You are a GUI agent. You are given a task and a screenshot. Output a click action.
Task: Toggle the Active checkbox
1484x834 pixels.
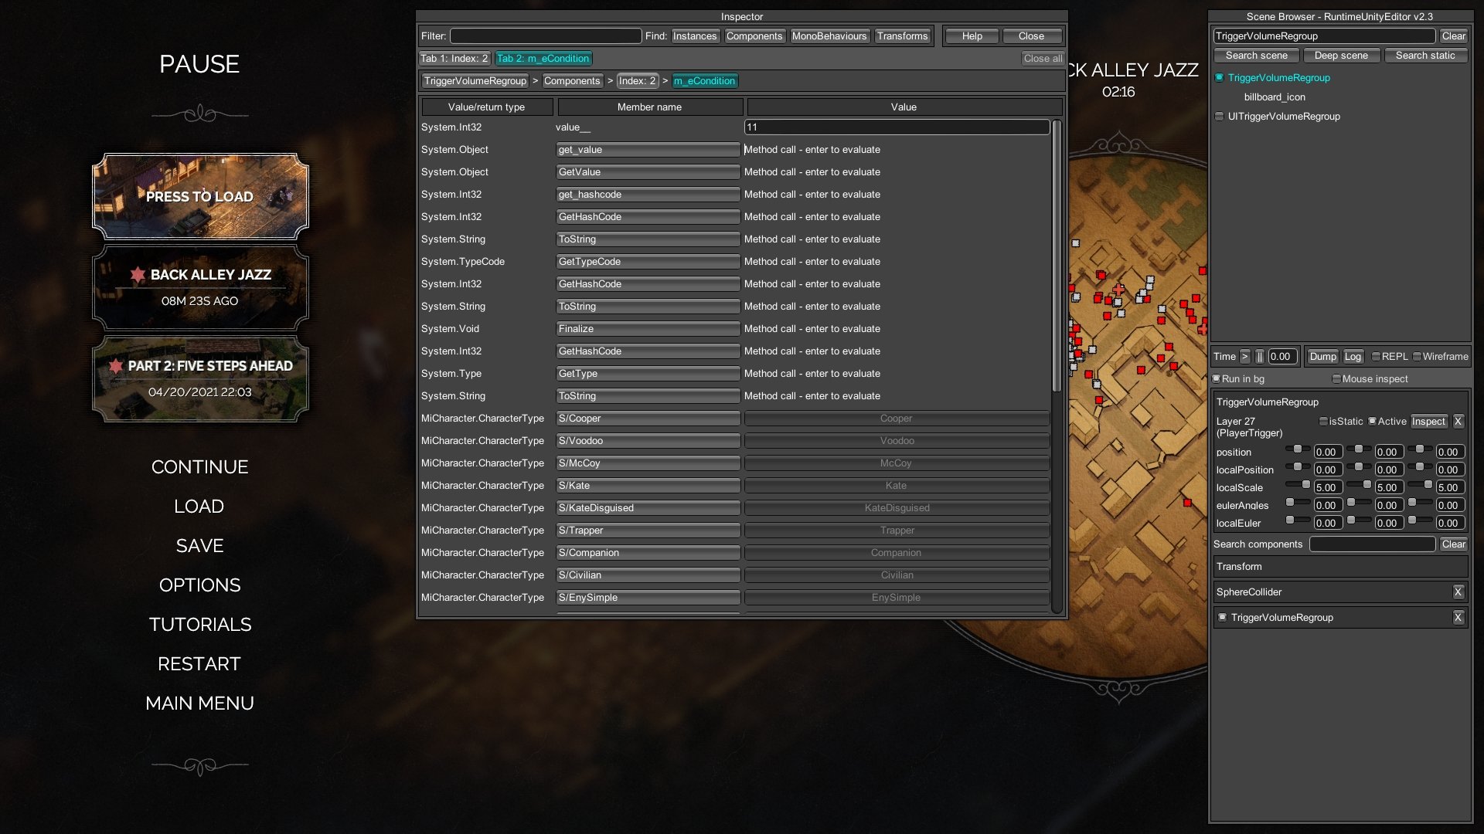pos(1372,421)
